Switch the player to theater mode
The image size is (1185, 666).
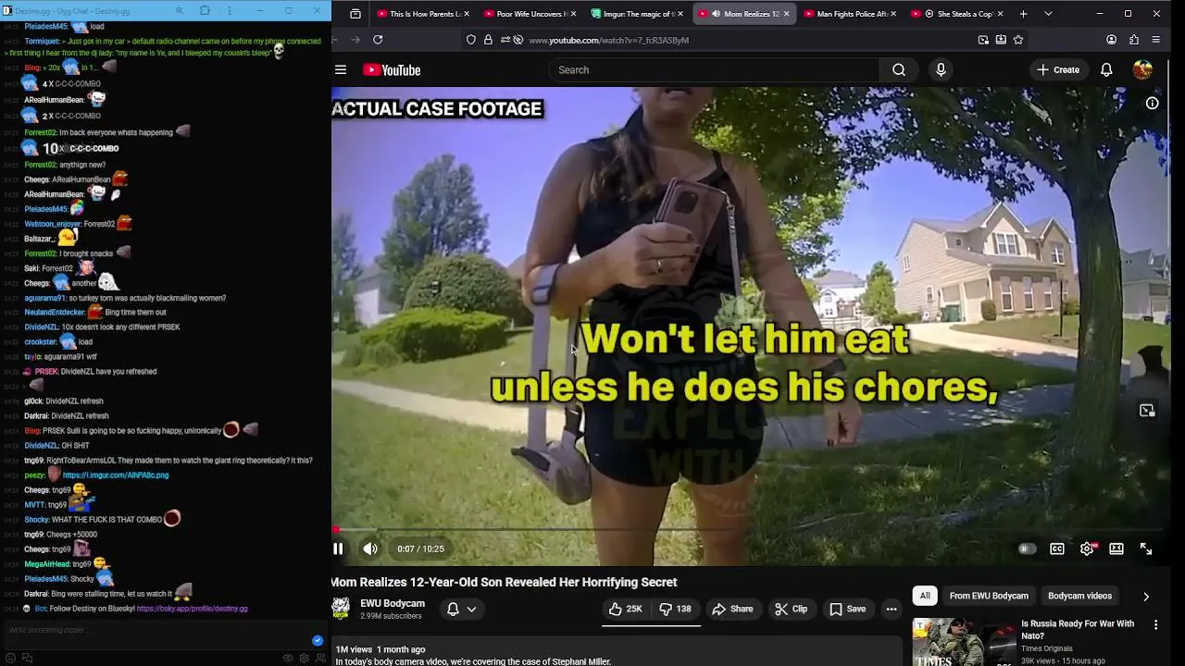click(1116, 549)
